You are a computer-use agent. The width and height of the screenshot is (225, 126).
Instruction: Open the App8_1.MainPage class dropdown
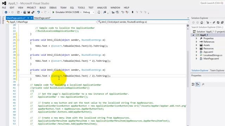pos(96,22)
